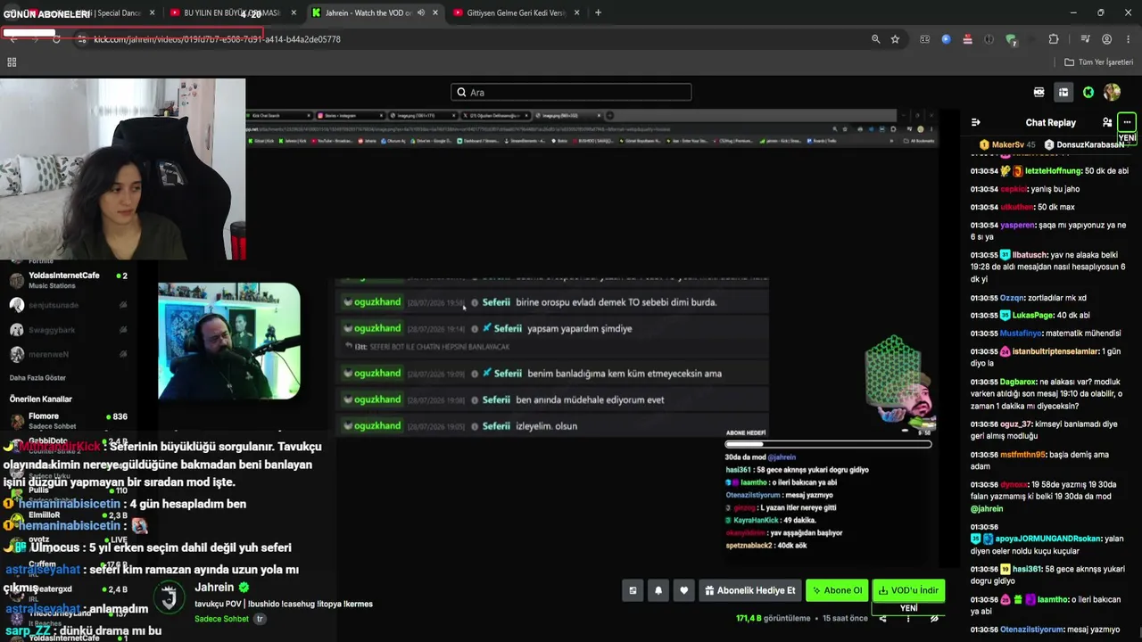
Task: Open chat user list icon
Action: pyautogui.click(x=1107, y=122)
